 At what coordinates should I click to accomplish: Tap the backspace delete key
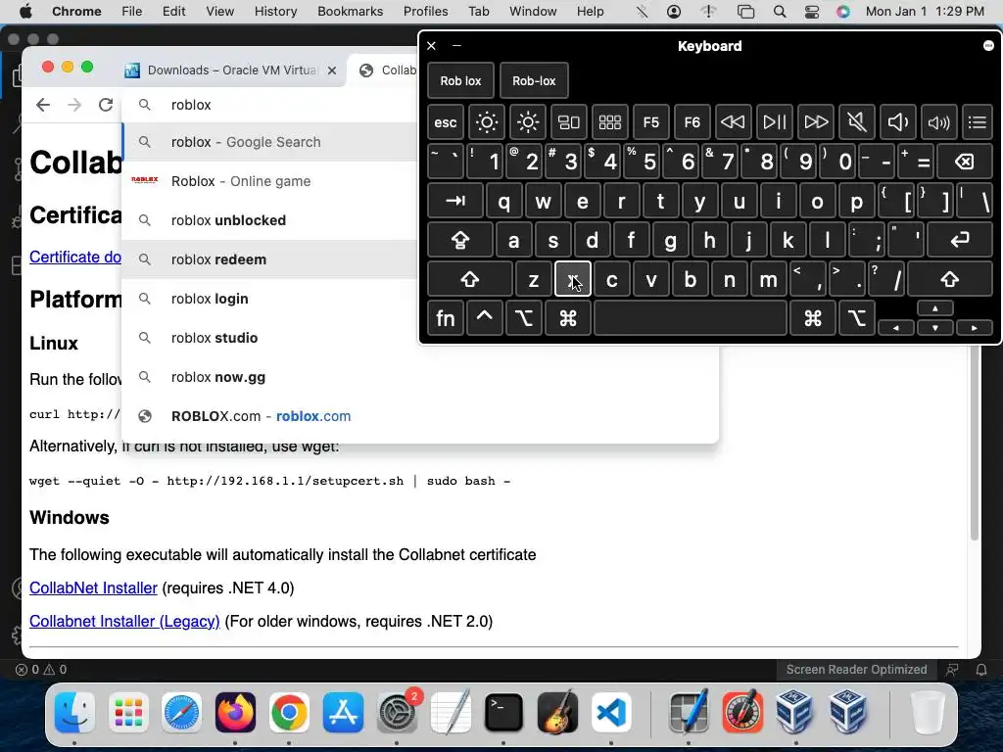click(965, 162)
